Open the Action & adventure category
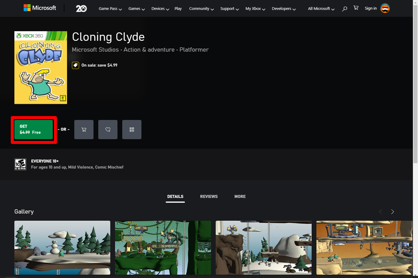The image size is (418, 278). (x=149, y=50)
